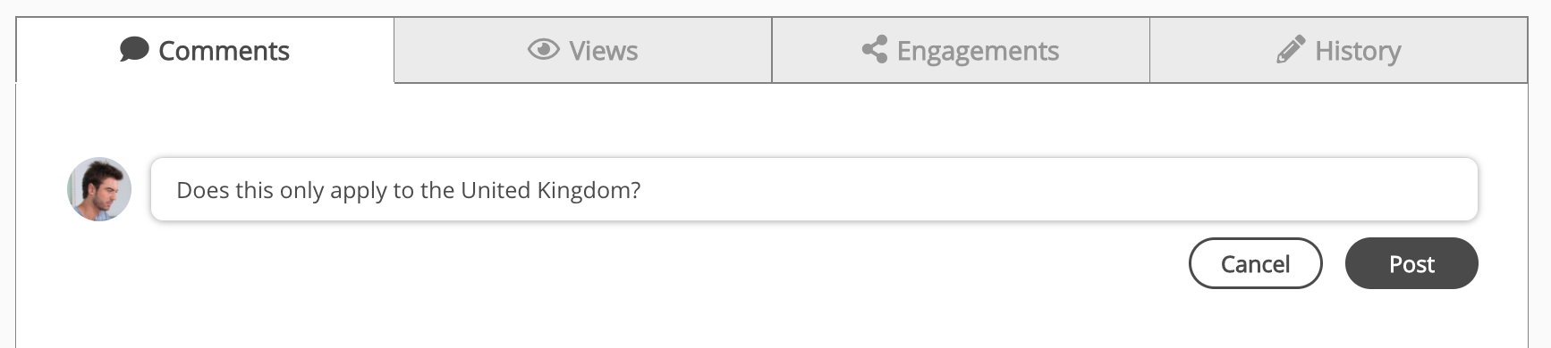Switch to the Comments tab

point(205,50)
